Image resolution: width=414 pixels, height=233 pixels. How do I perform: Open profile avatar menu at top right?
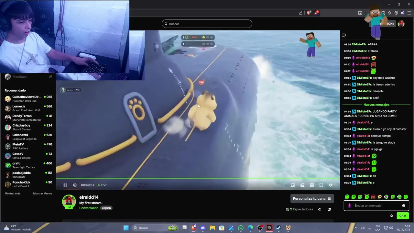pos(401,24)
